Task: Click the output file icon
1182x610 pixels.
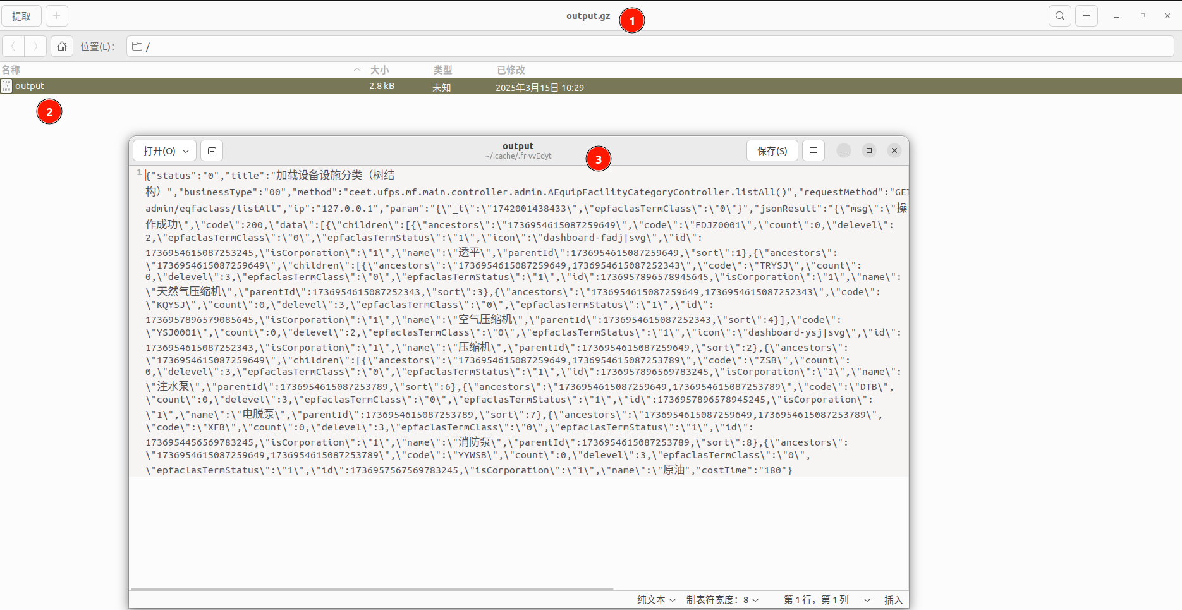Action: (6, 86)
